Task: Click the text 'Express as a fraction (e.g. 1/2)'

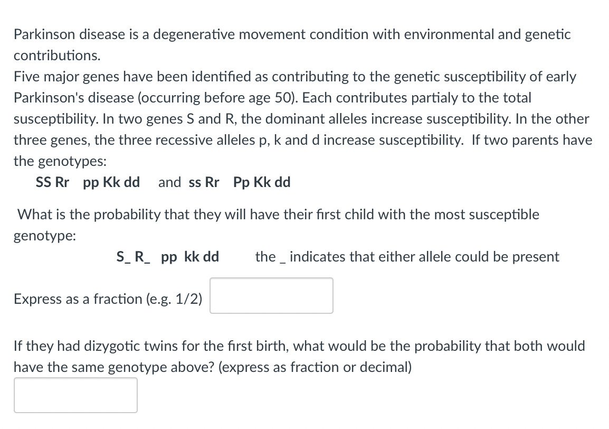Action: tap(107, 299)
